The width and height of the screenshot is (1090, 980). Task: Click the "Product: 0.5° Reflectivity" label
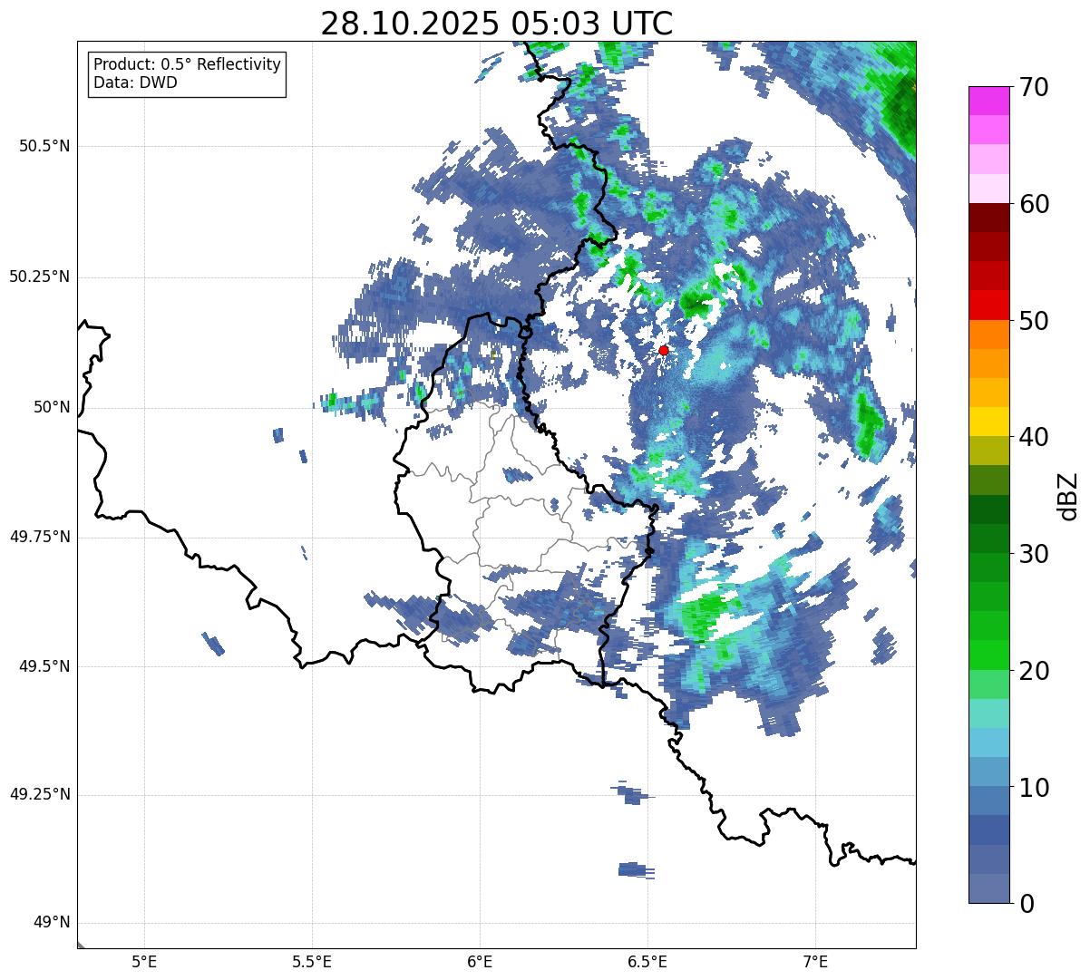[x=187, y=65]
